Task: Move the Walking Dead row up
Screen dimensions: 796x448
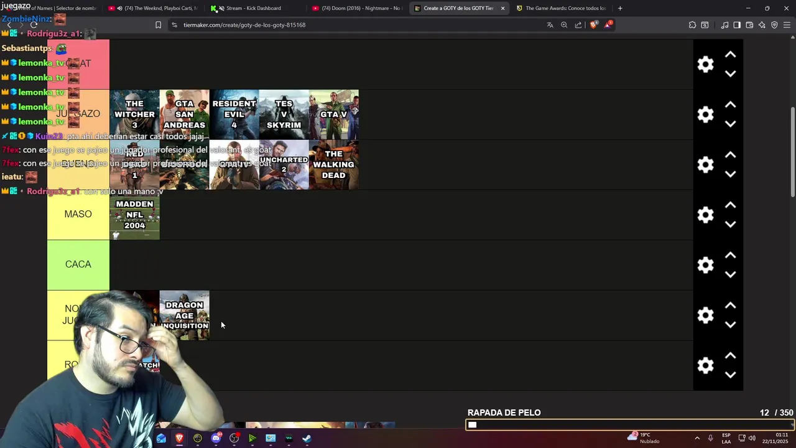Action: (731, 155)
